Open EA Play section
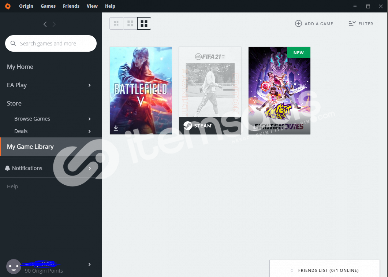The image size is (388, 277). 17,85
